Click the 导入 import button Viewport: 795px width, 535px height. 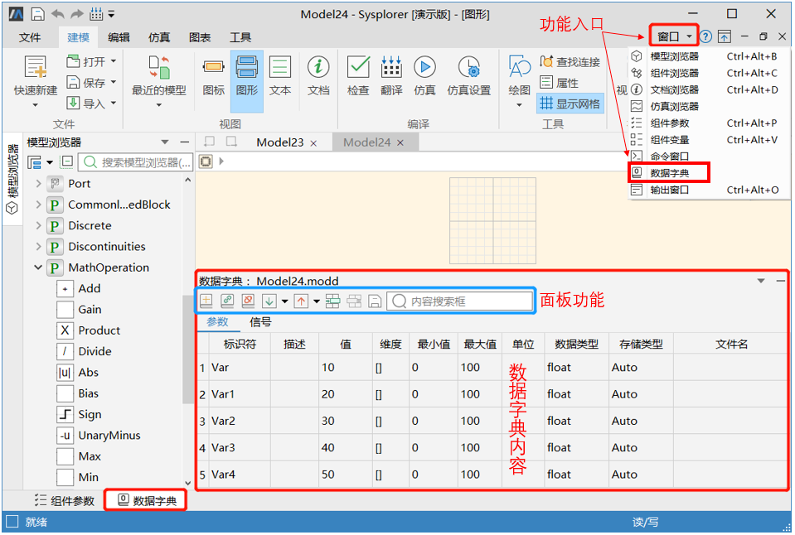click(87, 104)
